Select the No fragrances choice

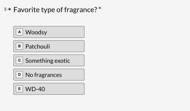pos(49,75)
